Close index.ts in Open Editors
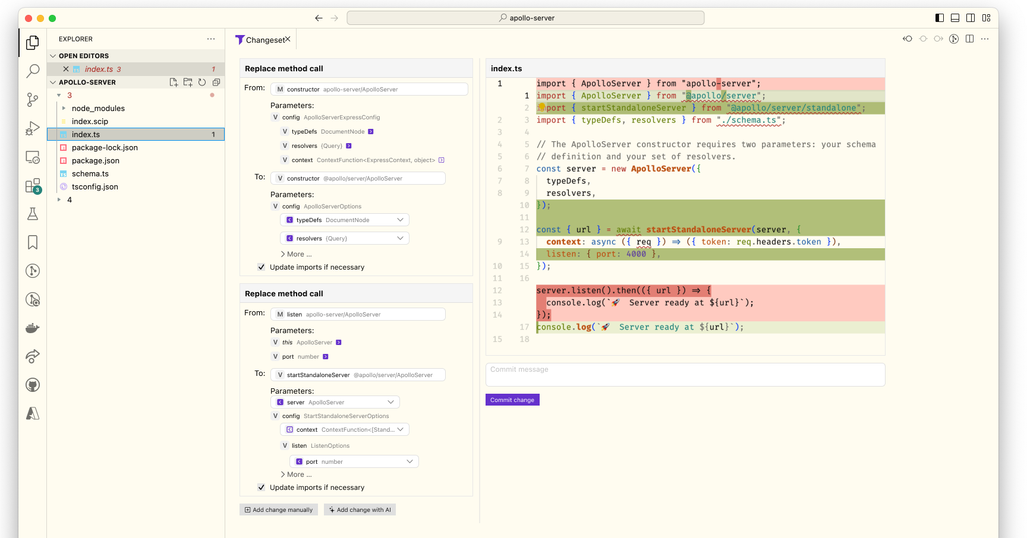 (66, 69)
